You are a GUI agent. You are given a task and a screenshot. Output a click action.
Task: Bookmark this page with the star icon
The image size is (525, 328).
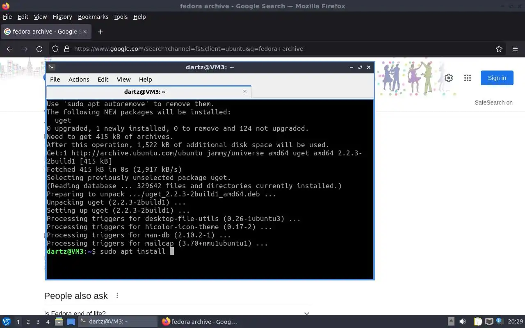[499, 49]
